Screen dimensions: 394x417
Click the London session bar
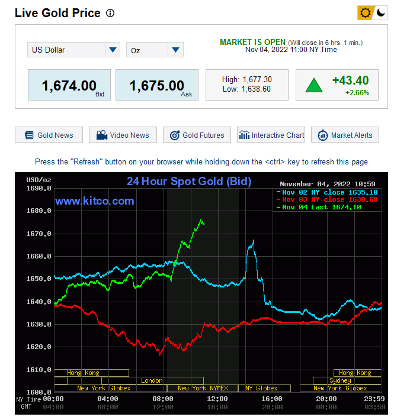152,380
